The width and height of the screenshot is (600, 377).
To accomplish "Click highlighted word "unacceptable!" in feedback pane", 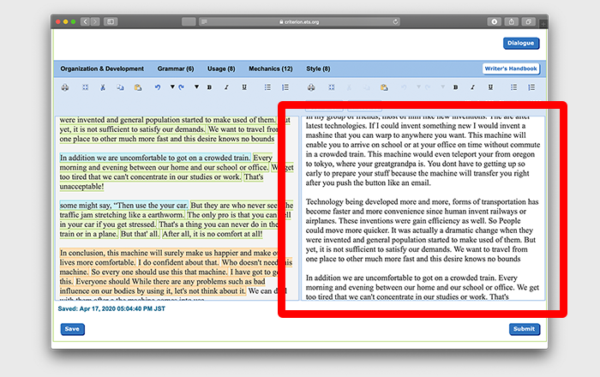I will click(81, 186).
